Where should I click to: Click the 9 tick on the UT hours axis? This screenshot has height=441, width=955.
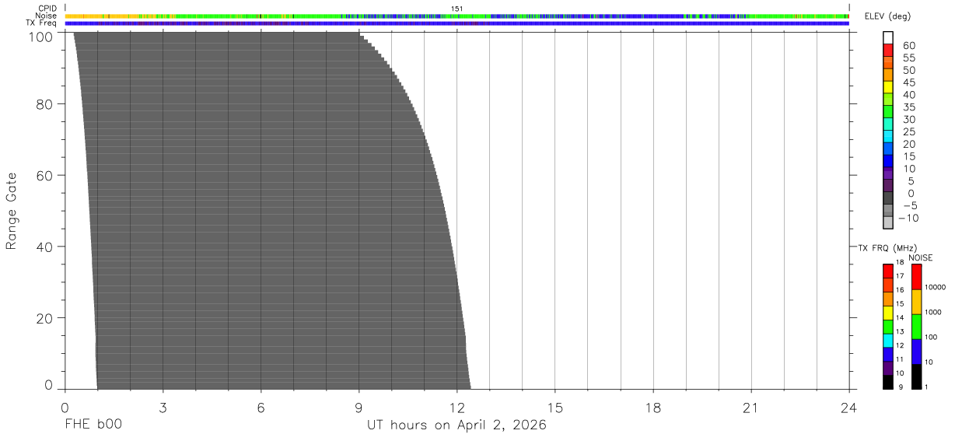tap(359, 408)
